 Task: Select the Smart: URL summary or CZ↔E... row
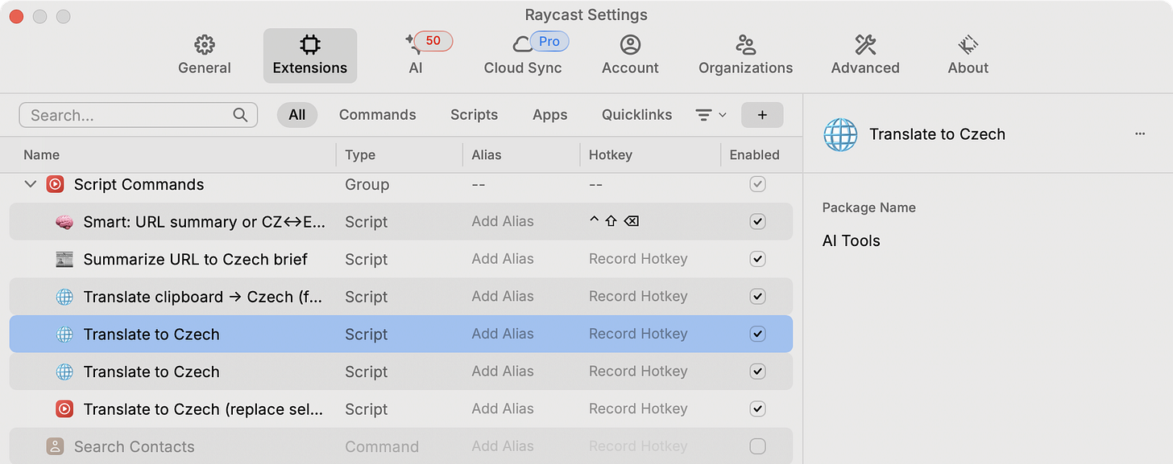tap(401, 222)
